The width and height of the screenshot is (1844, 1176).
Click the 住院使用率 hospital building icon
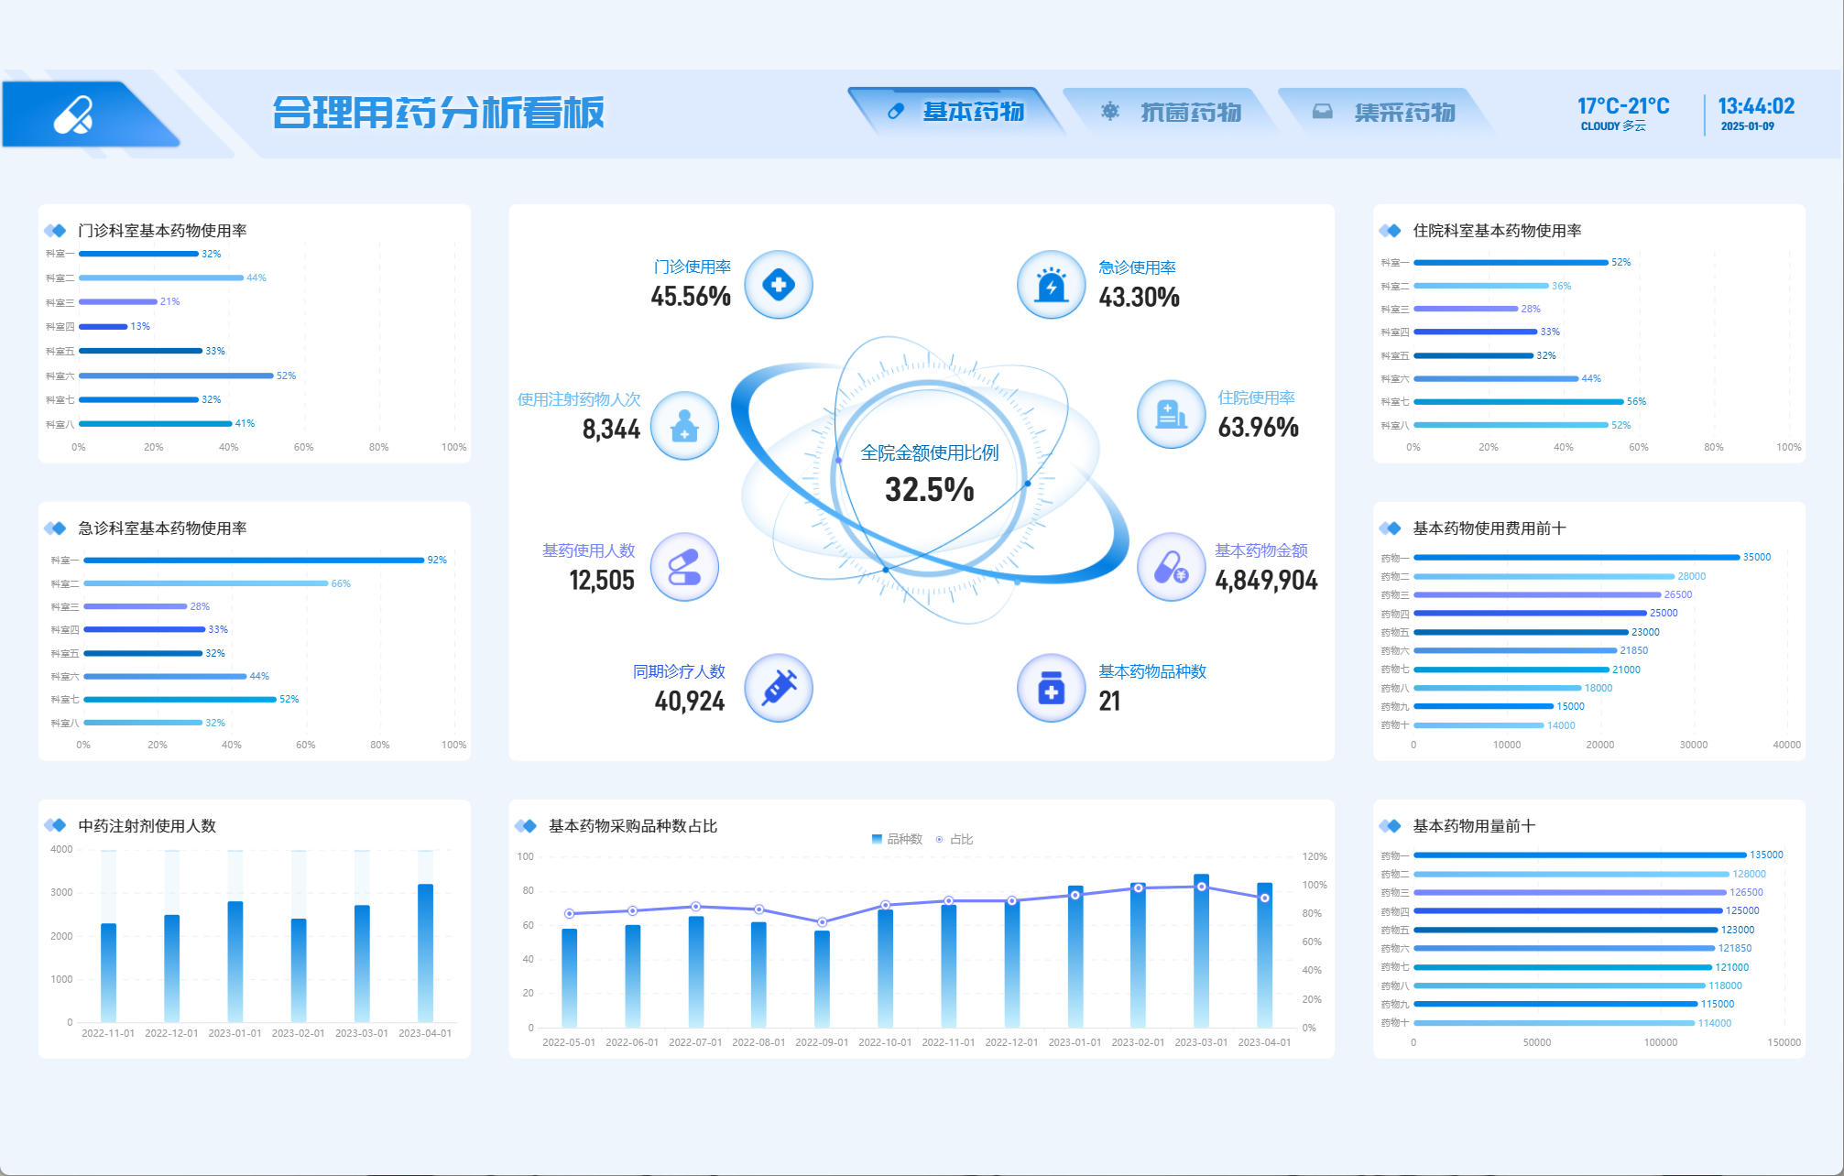click(x=1170, y=415)
